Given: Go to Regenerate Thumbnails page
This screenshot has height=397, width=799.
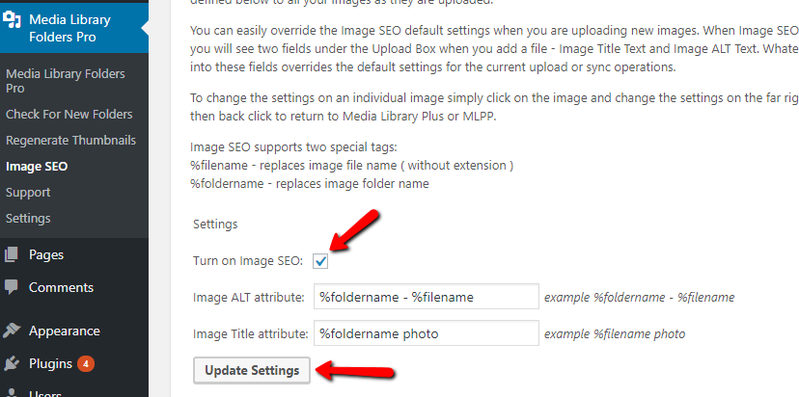Looking at the screenshot, I should click(x=70, y=140).
